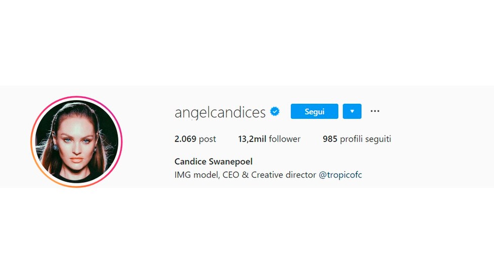The image size is (494, 274).
Task: Expand the suggested accounts dropdown arrow button
Action: 352,111
